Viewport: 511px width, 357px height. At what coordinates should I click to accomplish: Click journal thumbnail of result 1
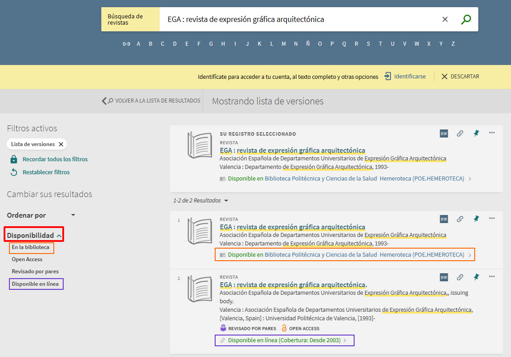click(x=200, y=231)
